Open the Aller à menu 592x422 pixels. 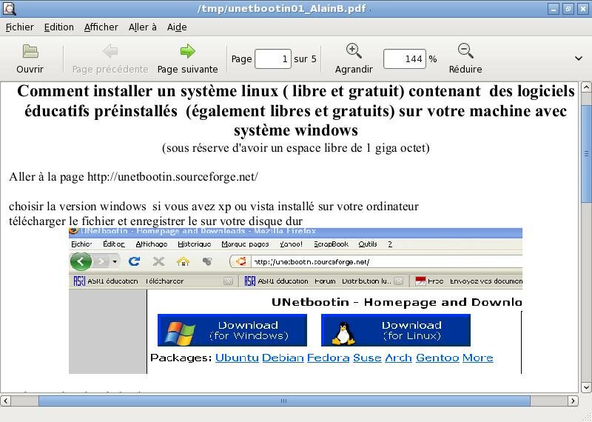click(x=142, y=27)
